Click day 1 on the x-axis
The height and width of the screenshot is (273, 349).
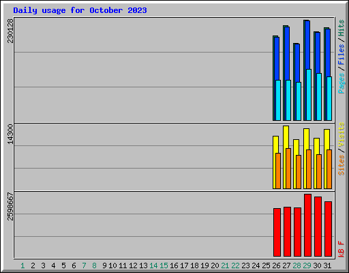coord(22,265)
